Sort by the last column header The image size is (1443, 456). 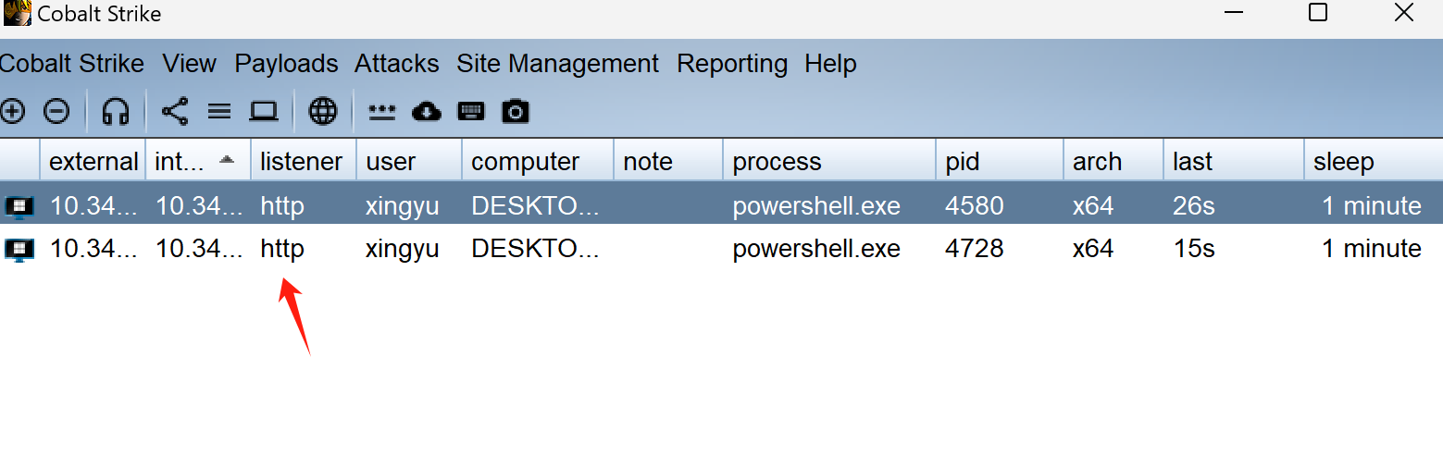pos(1234,161)
